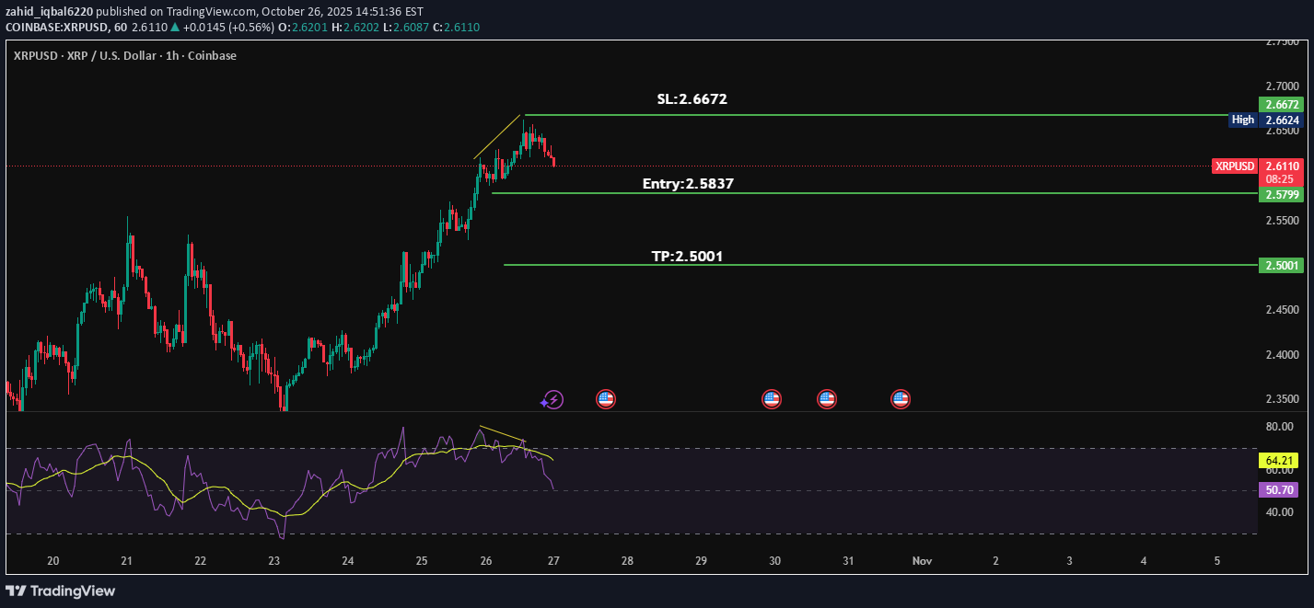Select the 60 timeframe label next to the symbol
Screen dimensions: 1314x608
(118, 27)
